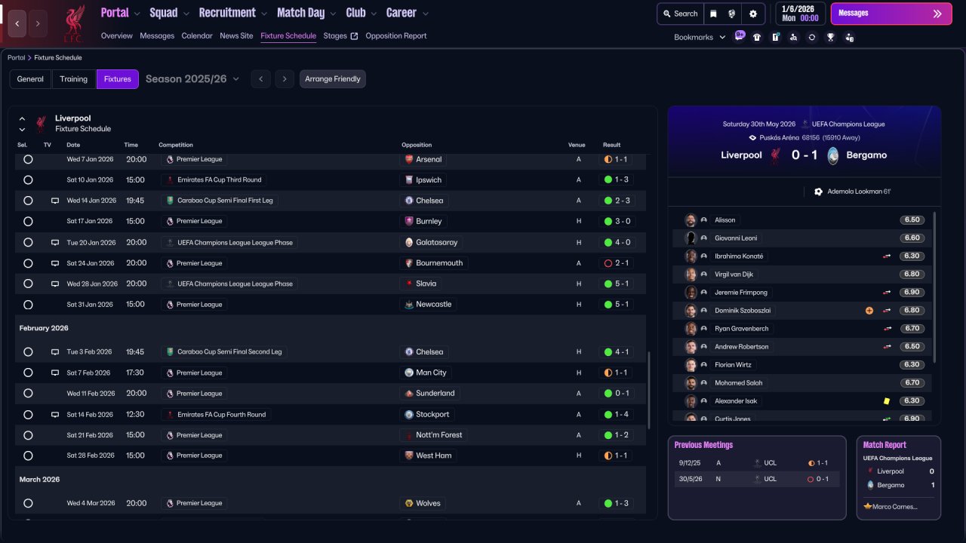Select the Nott'm Forest fixture radio button
The image size is (966, 543).
click(x=28, y=435)
